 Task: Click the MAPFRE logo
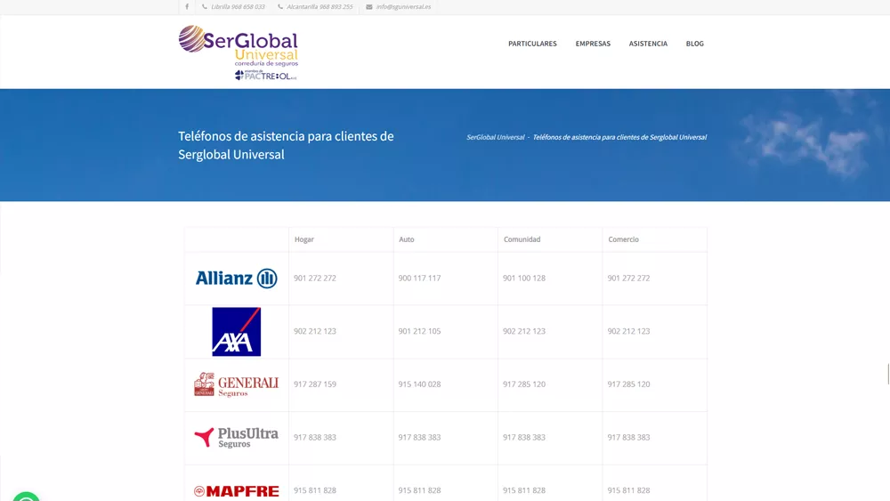(x=236, y=491)
